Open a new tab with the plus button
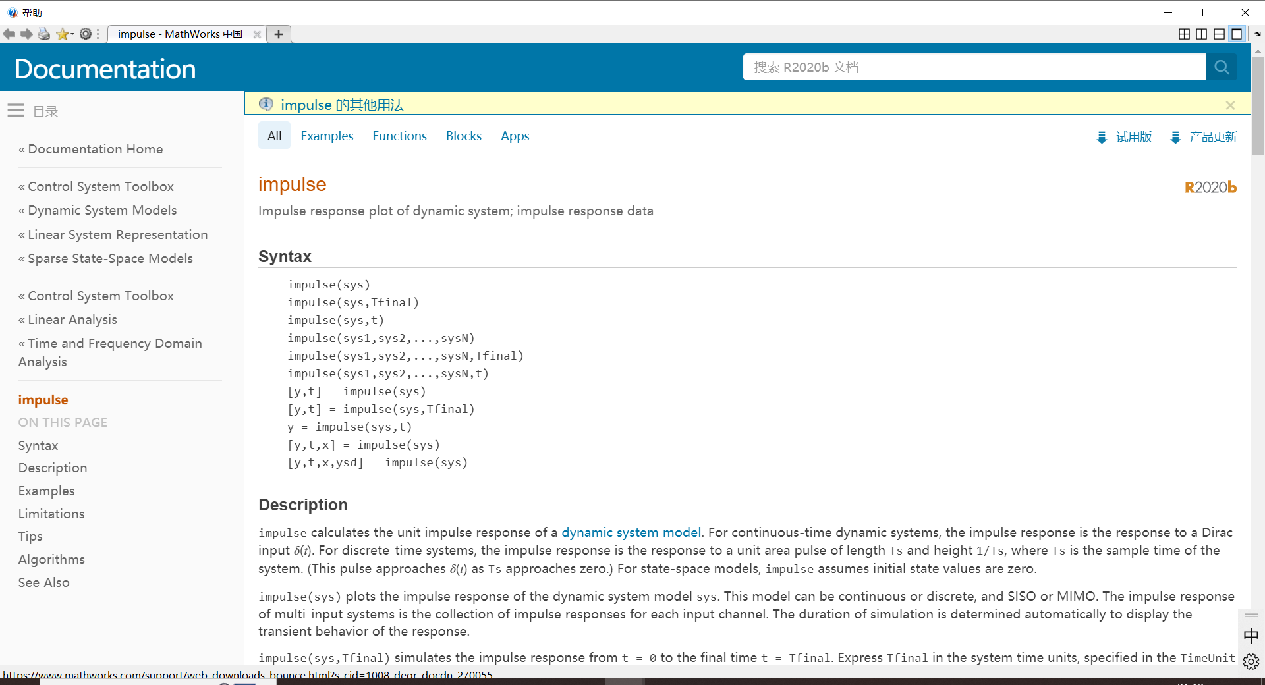 279,34
